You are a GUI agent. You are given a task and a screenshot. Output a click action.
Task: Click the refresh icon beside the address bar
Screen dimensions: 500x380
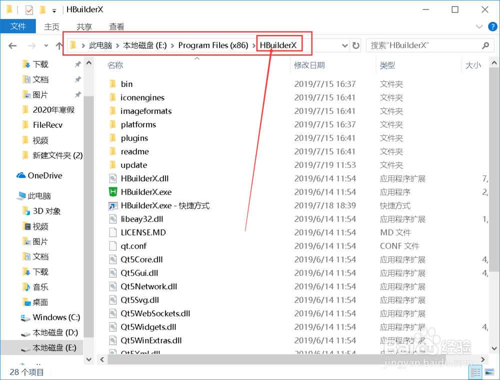pyautogui.click(x=355, y=45)
